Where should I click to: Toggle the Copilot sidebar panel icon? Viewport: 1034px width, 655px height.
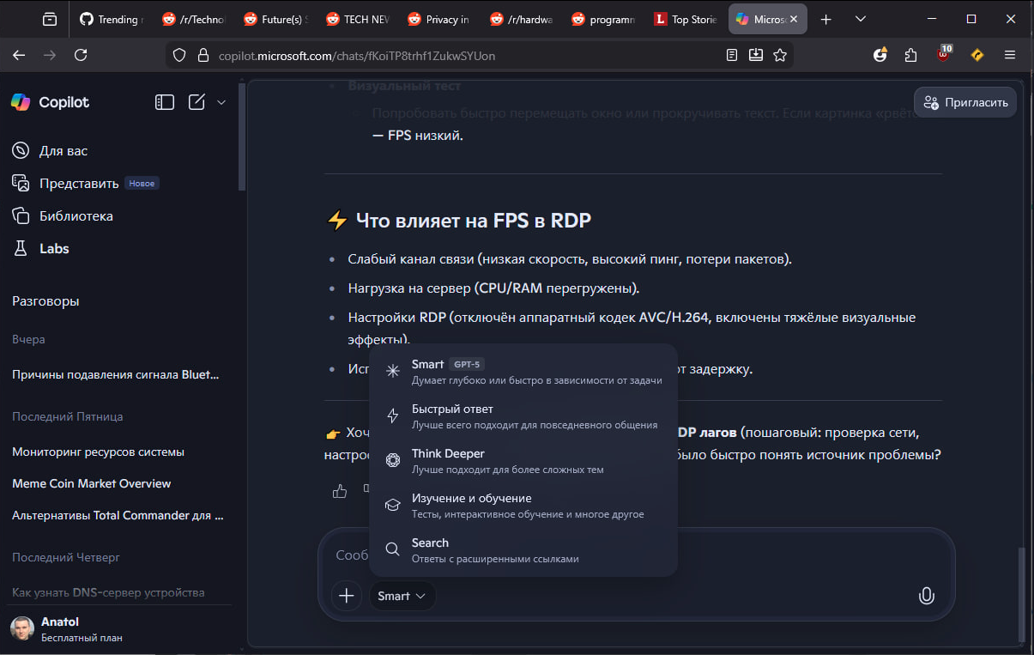pyautogui.click(x=164, y=102)
